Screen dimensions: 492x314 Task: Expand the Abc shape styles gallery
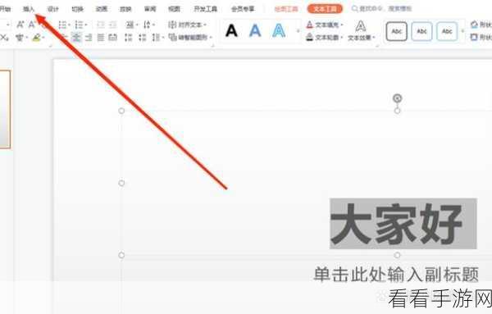pyautogui.click(x=462, y=31)
